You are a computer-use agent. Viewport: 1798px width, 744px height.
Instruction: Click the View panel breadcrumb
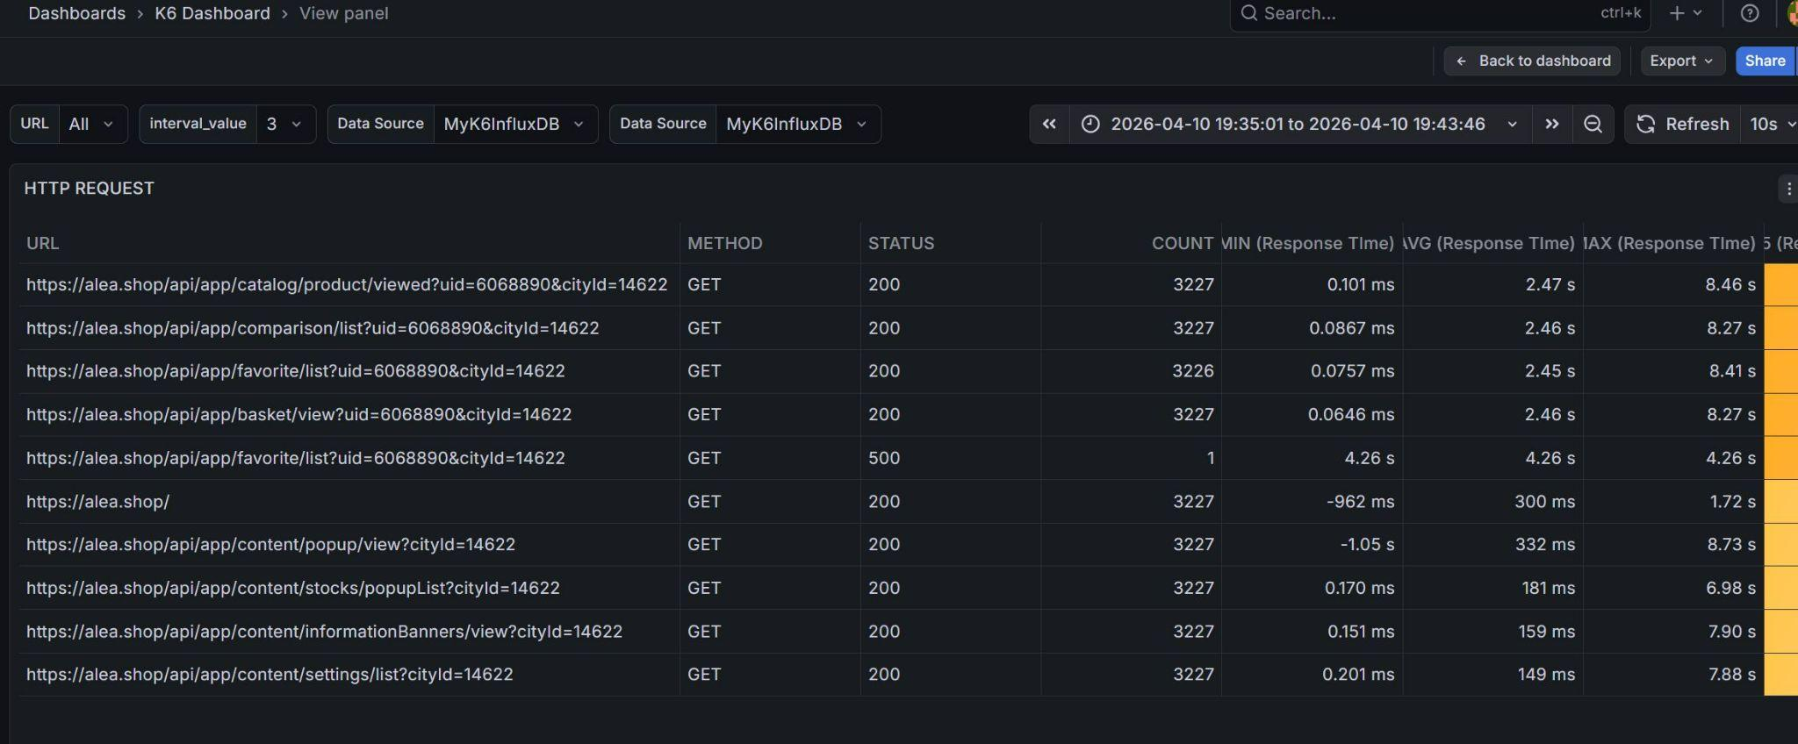343,13
